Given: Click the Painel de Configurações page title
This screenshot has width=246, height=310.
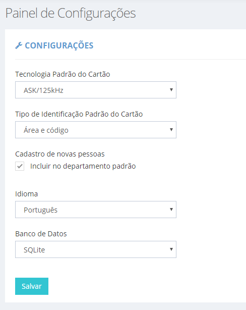Looking at the screenshot, I should point(71,14).
